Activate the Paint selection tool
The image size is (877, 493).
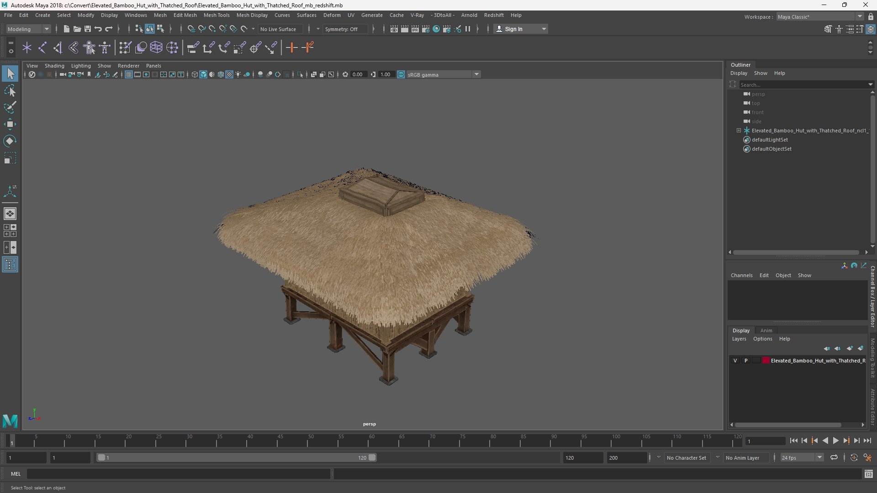click(10, 107)
